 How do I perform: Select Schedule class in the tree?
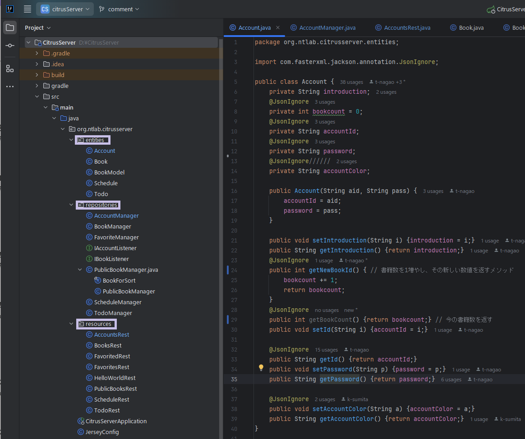(x=106, y=183)
